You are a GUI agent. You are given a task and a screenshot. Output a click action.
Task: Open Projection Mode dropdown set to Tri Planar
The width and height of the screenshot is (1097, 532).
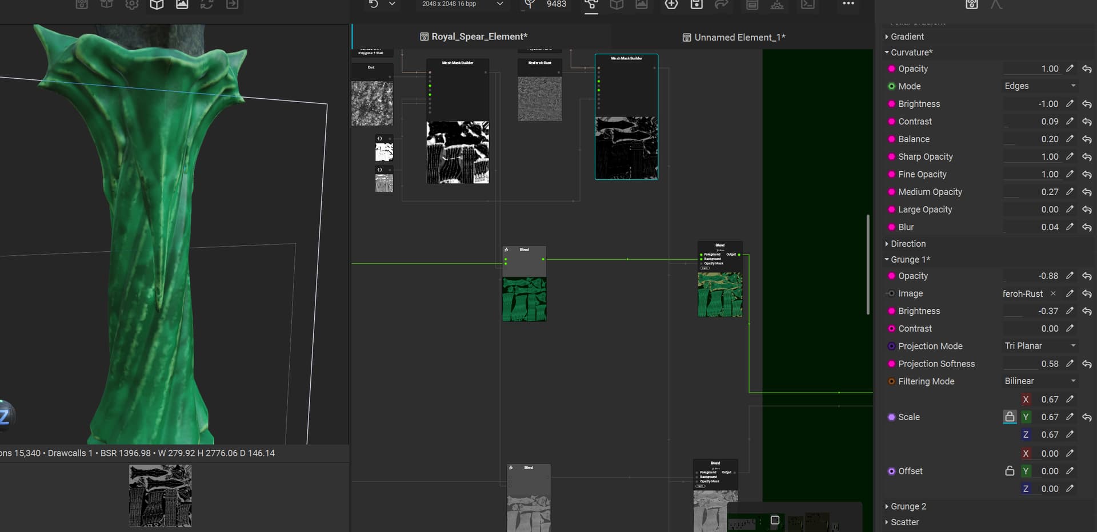click(x=1040, y=346)
